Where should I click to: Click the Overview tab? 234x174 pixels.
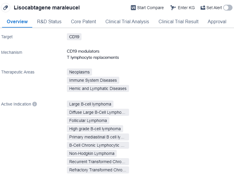click(17, 21)
